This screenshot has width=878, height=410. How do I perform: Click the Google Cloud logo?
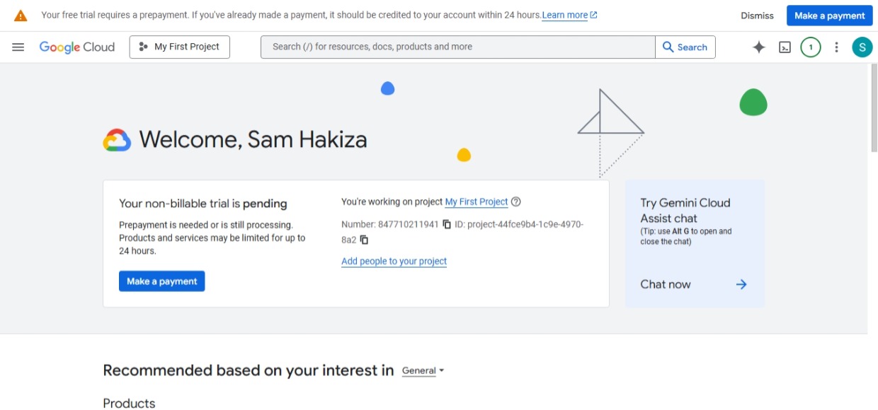(77, 47)
